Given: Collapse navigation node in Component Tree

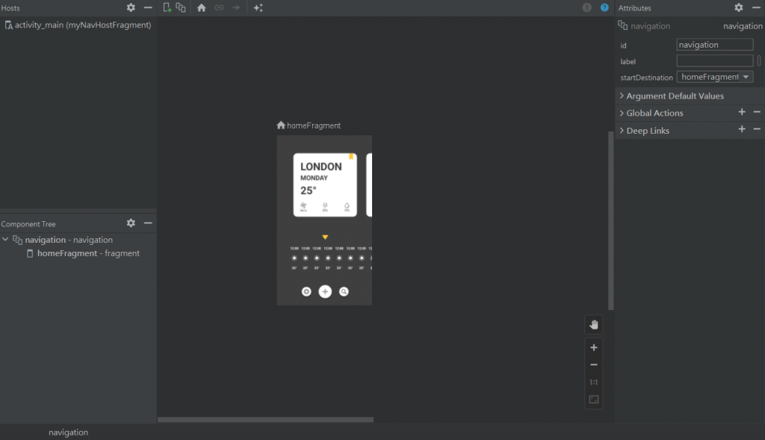Looking at the screenshot, I should coord(5,240).
